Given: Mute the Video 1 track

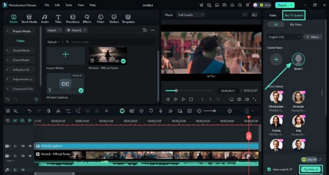Looking at the screenshot, I should (23, 156).
